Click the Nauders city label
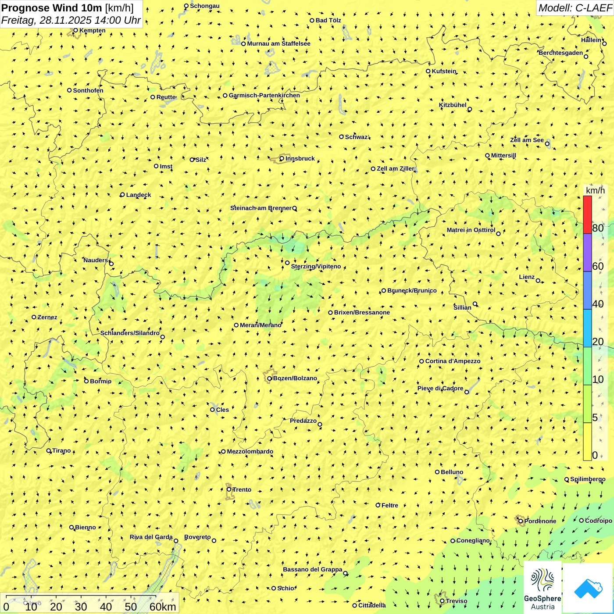Image resolution: width=614 pixels, height=614 pixels. (x=96, y=260)
